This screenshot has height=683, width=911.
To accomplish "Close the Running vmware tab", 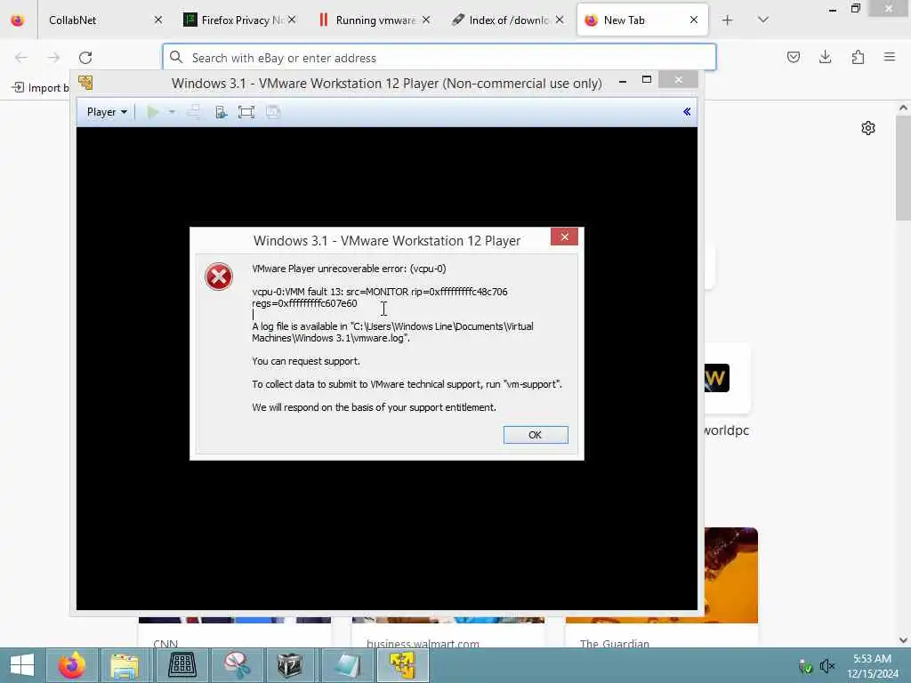I will (426, 20).
